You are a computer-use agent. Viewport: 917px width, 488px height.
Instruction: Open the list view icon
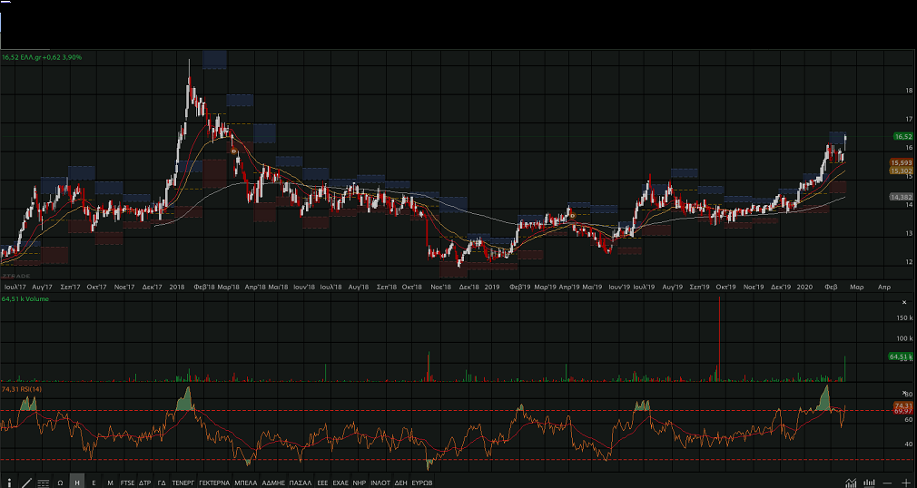(43, 483)
